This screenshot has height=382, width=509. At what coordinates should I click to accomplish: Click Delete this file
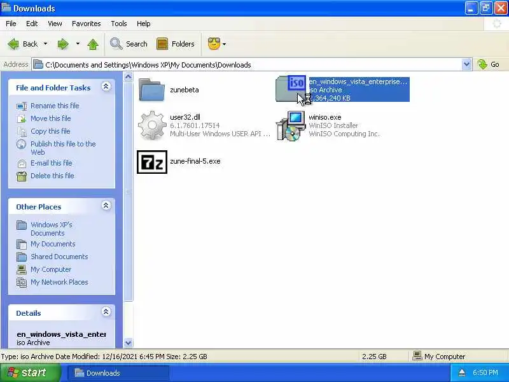tap(52, 176)
